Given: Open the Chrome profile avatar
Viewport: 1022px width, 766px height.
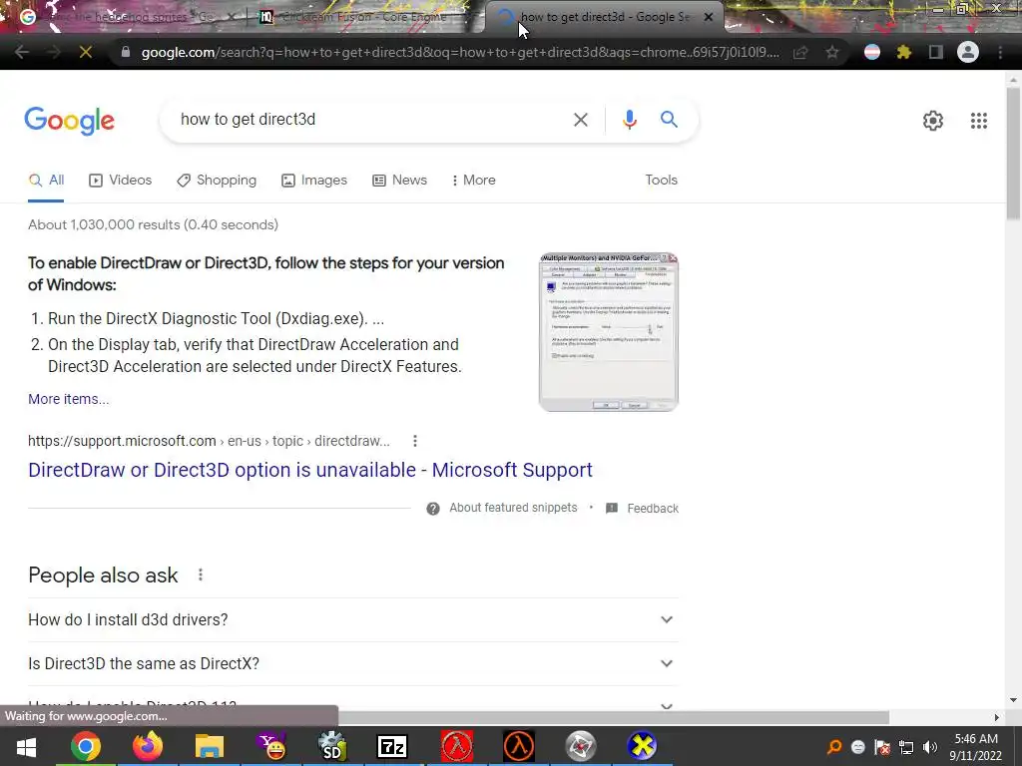Looking at the screenshot, I should click(968, 52).
